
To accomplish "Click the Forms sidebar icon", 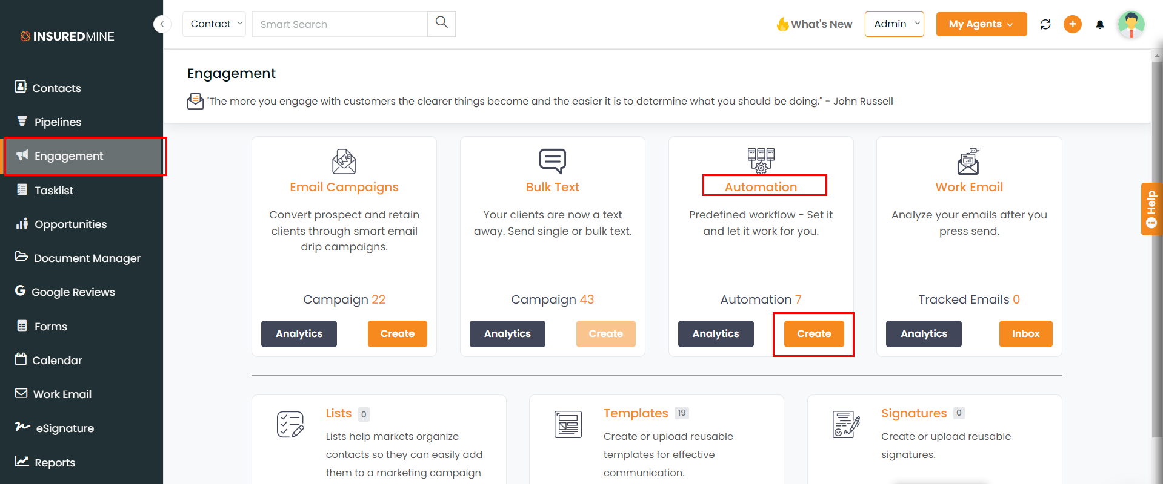I will coord(22,325).
